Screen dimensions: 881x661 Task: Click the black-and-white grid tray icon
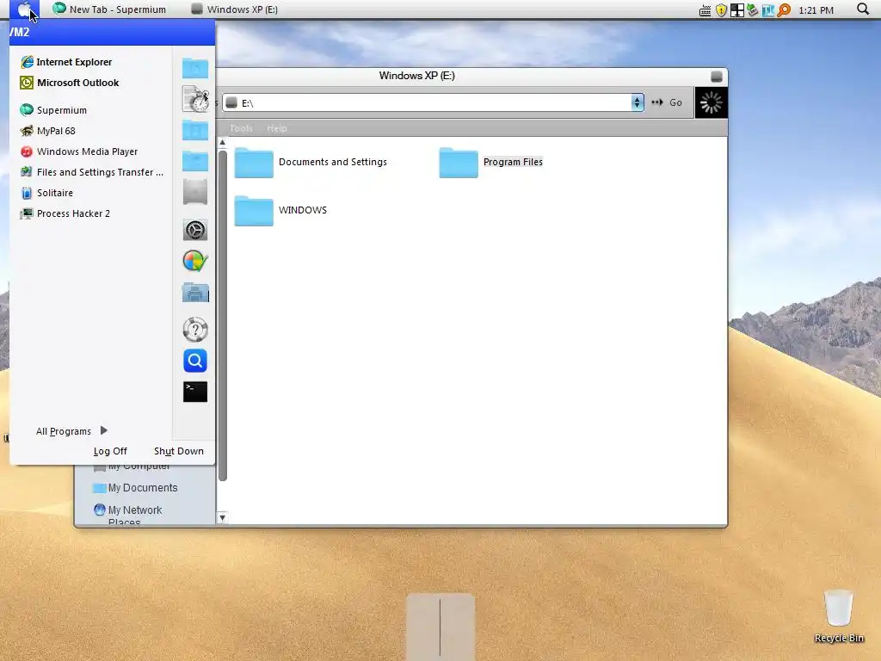[x=736, y=10]
